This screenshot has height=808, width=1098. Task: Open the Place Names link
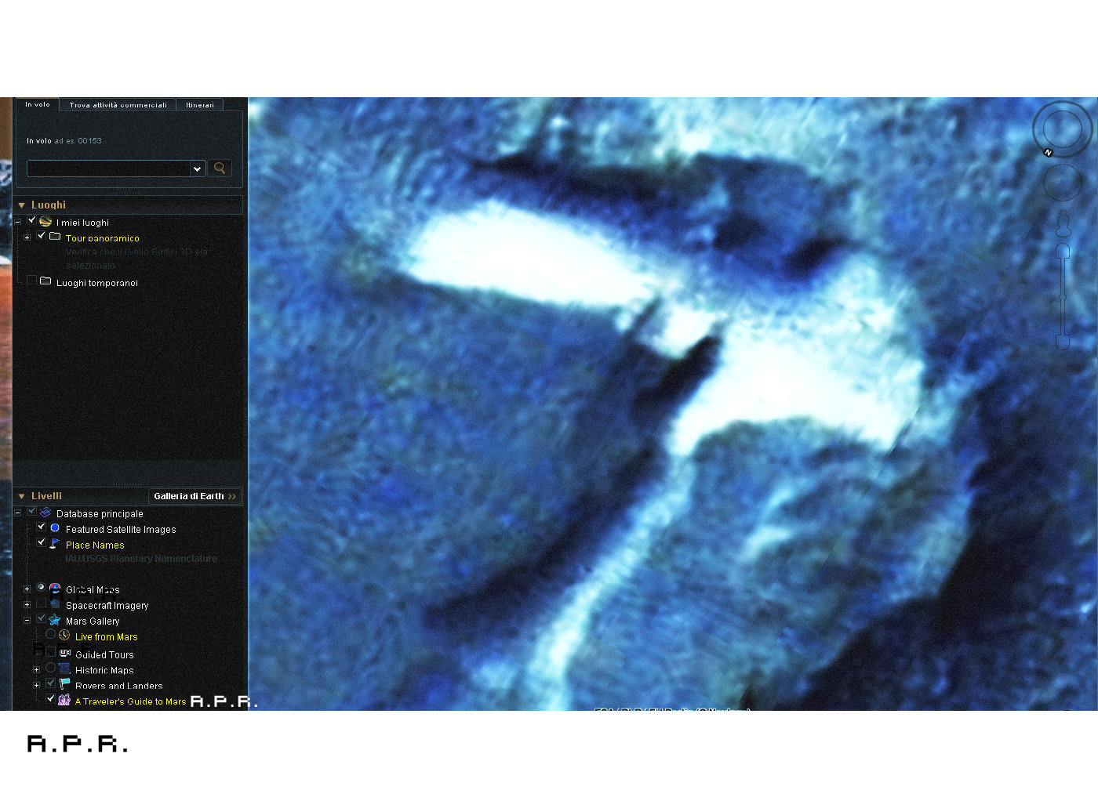tap(95, 545)
